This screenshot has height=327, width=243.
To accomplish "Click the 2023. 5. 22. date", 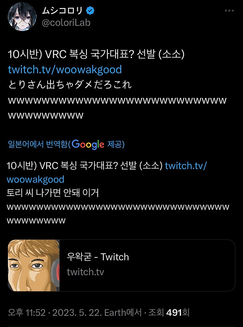I will (x=77, y=313).
